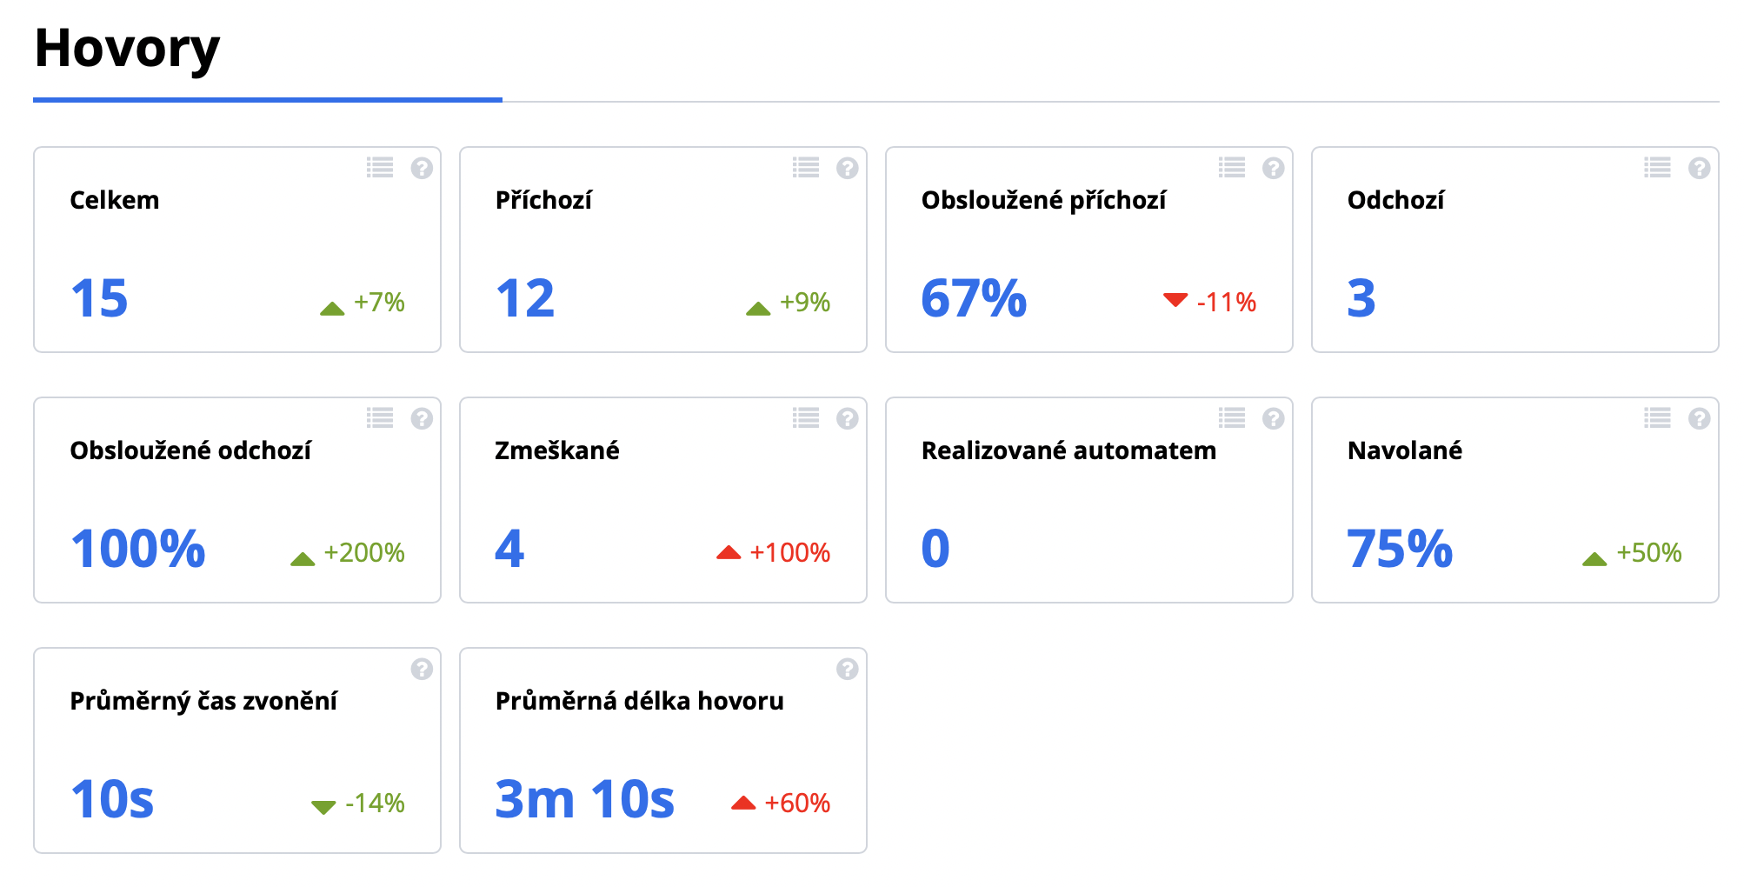Click the help icon on Celkem card
The width and height of the screenshot is (1744, 887).
[422, 168]
